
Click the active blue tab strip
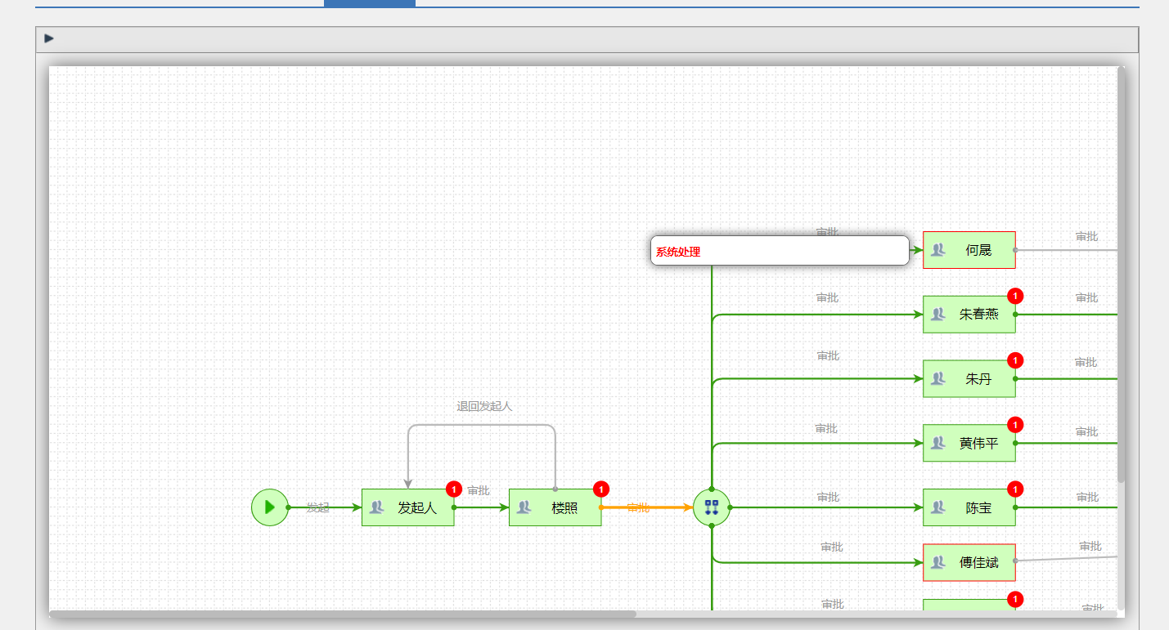tap(370, 3)
